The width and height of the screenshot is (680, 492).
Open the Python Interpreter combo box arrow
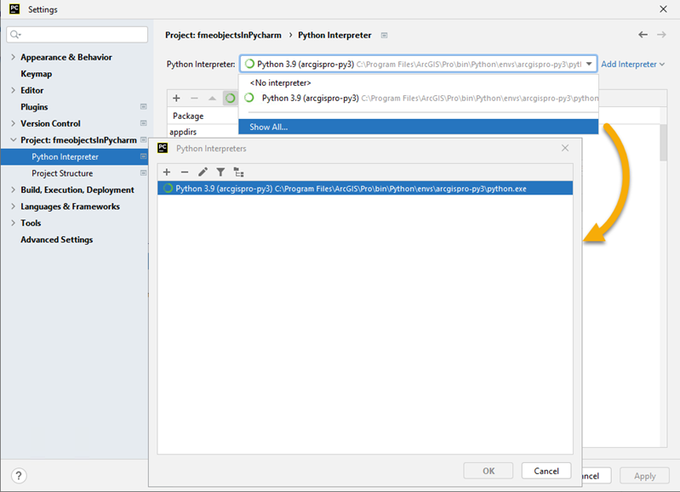pyautogui.click(x=589, y=64)
